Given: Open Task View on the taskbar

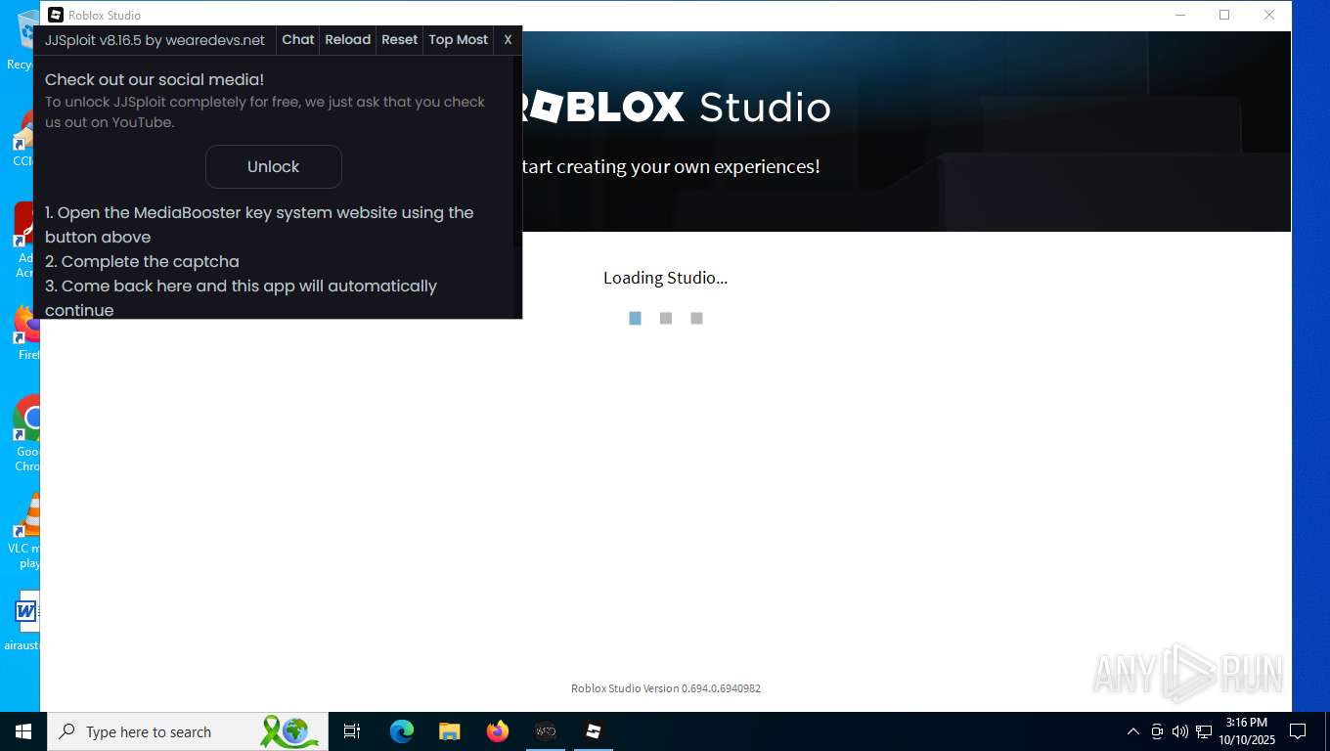Looking at the screenshot, I should click(352, 731).
